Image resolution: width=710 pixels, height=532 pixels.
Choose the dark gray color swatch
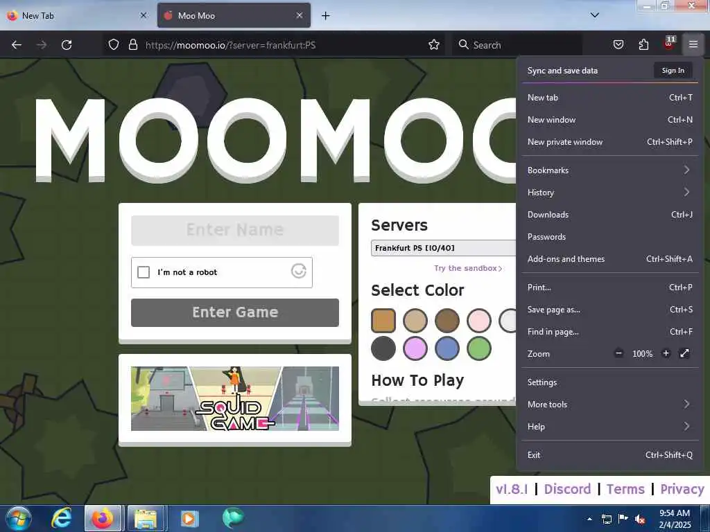(x=383, y=348)
